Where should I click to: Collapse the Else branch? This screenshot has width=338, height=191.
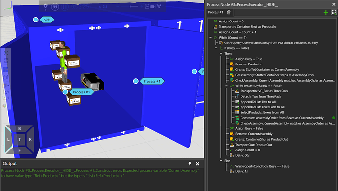(x=221, y=161)
